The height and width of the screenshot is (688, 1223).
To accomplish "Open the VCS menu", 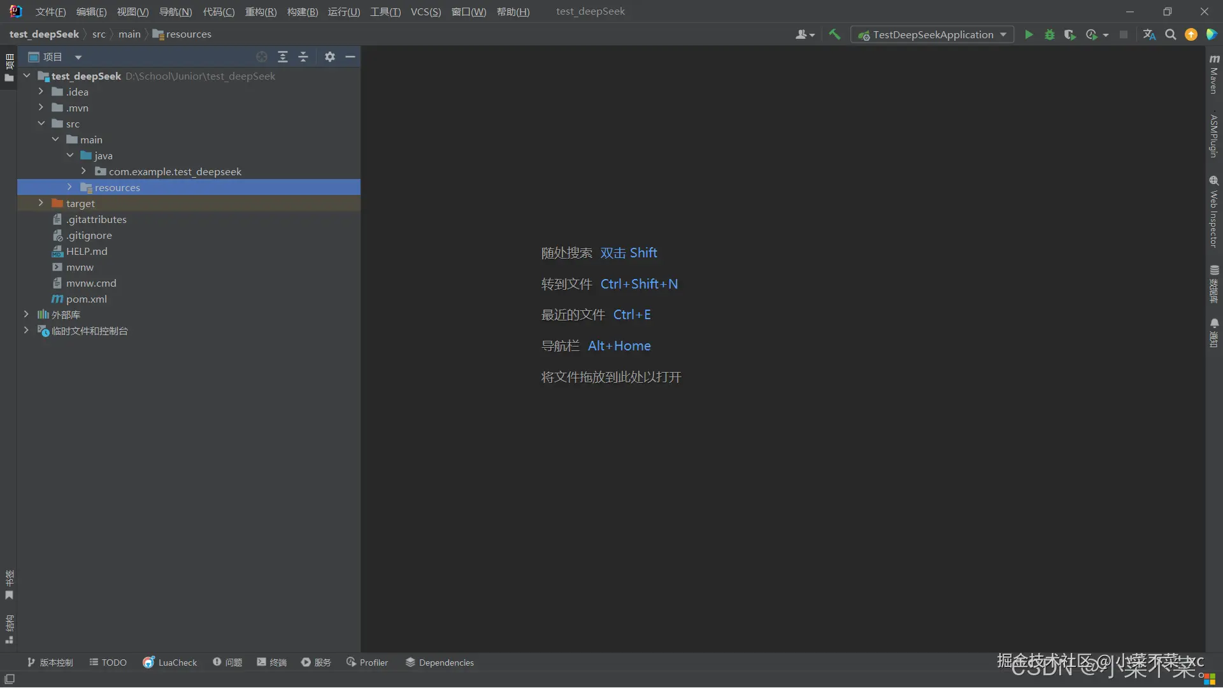I will coord(426,11).
